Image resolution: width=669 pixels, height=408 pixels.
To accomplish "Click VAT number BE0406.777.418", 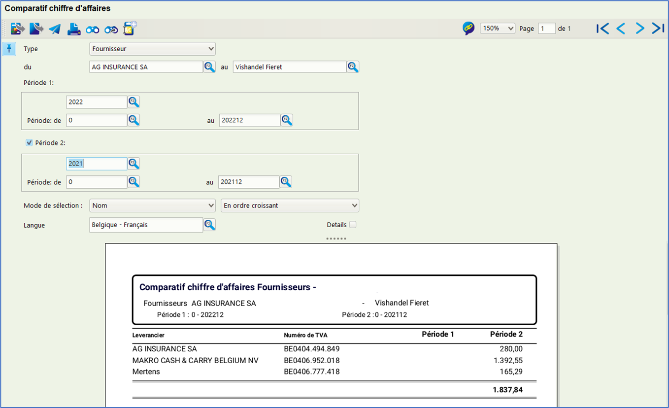I will 312,372.
